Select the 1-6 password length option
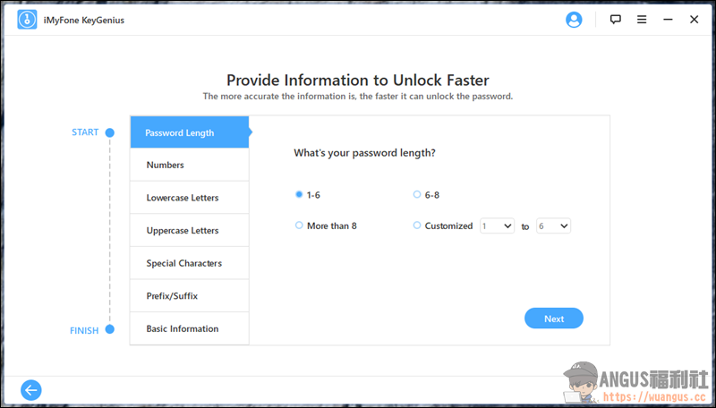Screen dimensions: 716x408 (x=299, y=194)
